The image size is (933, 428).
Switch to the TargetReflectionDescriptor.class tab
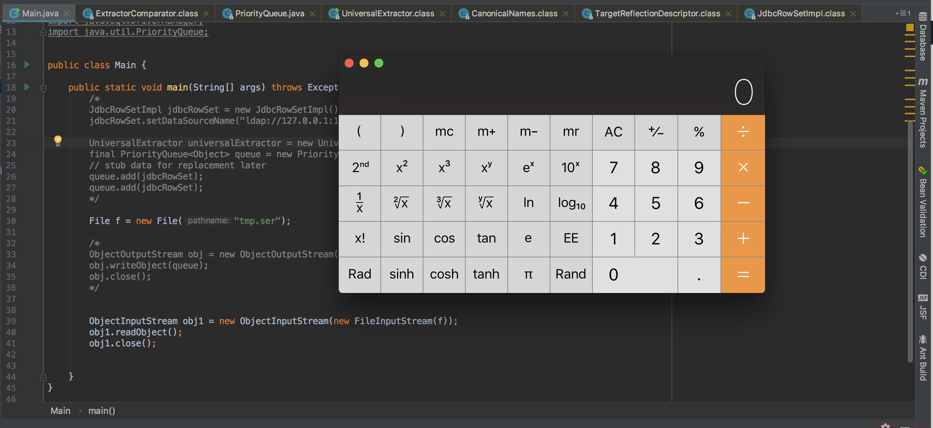pos(657,14)
